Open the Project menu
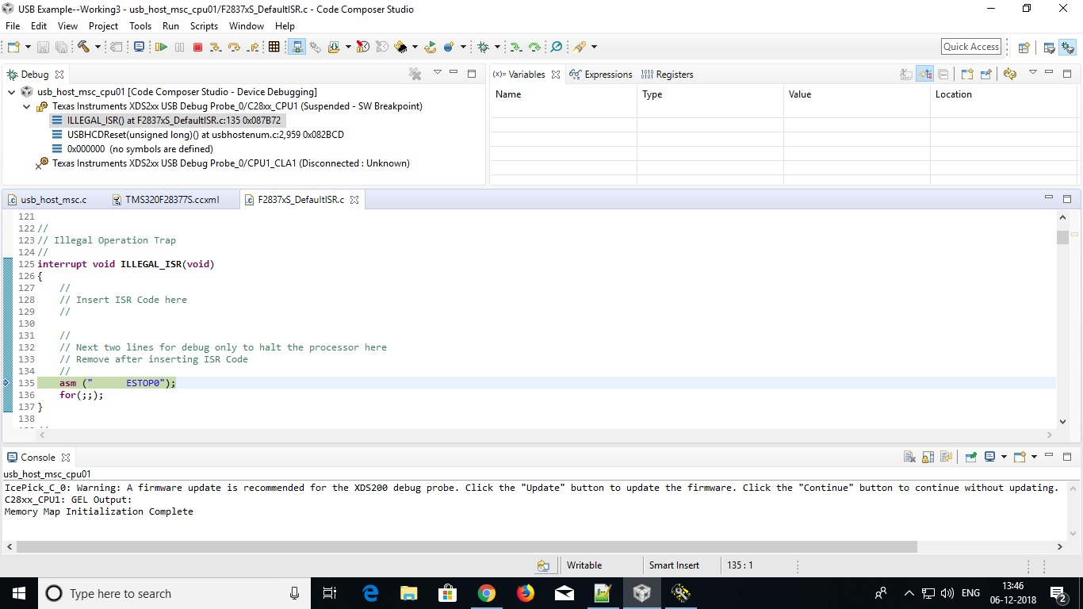Screen dimensions: 1083x609 pos(103,26)
